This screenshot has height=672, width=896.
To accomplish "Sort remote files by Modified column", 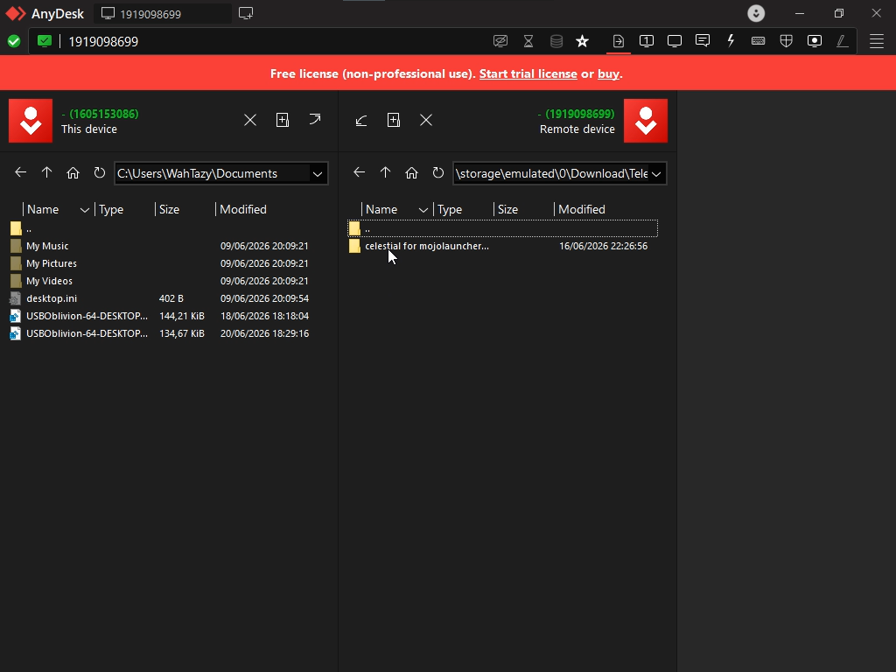I will point(582,209).
